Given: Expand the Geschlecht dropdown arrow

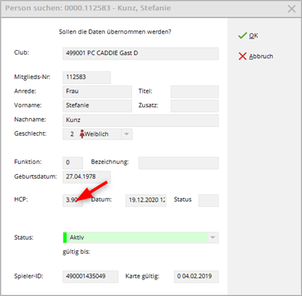Looking at the screenshot, I should (126, 134).
